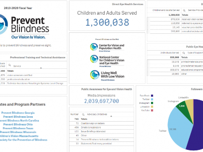
Task: Open search icon beside Type of Support
Action: click(184, 53)
